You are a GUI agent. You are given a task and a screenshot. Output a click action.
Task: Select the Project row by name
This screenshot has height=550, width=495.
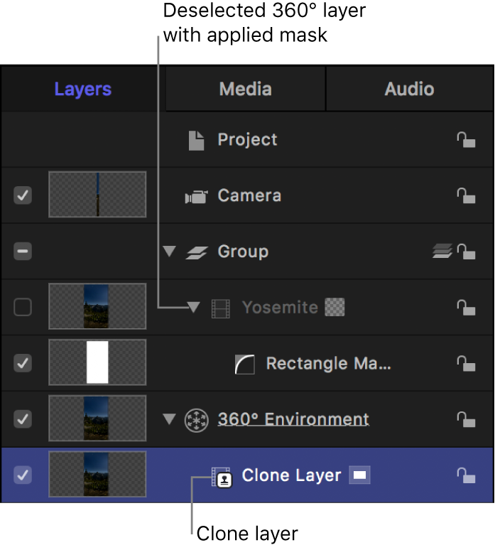pos(247,140)
